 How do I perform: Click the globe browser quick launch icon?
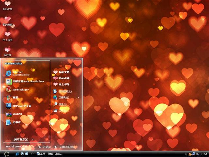pyautogui.click(x=22, y=154)
